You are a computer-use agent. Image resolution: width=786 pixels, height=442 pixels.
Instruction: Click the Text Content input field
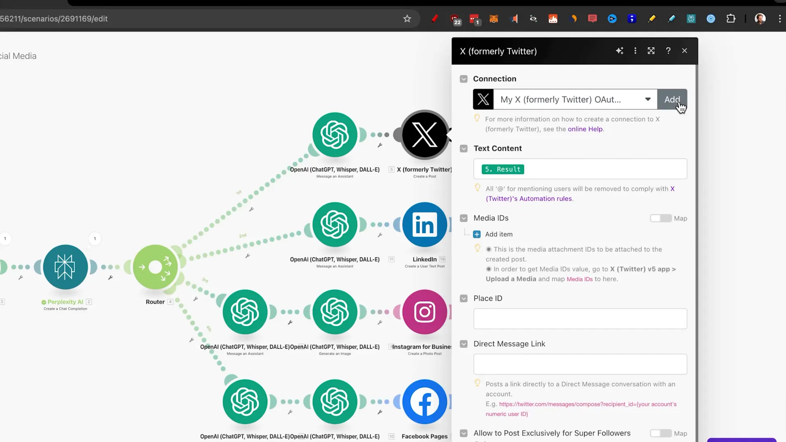(x=580, y=169)
